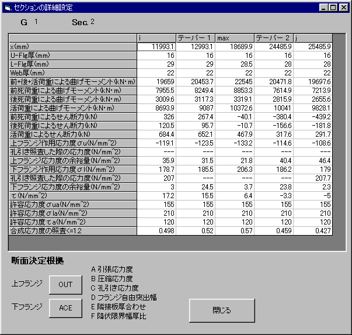The image size is (352, 335).
Task: Maximize the セクションの詳細設定 window
Action: [x=333, y=8]
